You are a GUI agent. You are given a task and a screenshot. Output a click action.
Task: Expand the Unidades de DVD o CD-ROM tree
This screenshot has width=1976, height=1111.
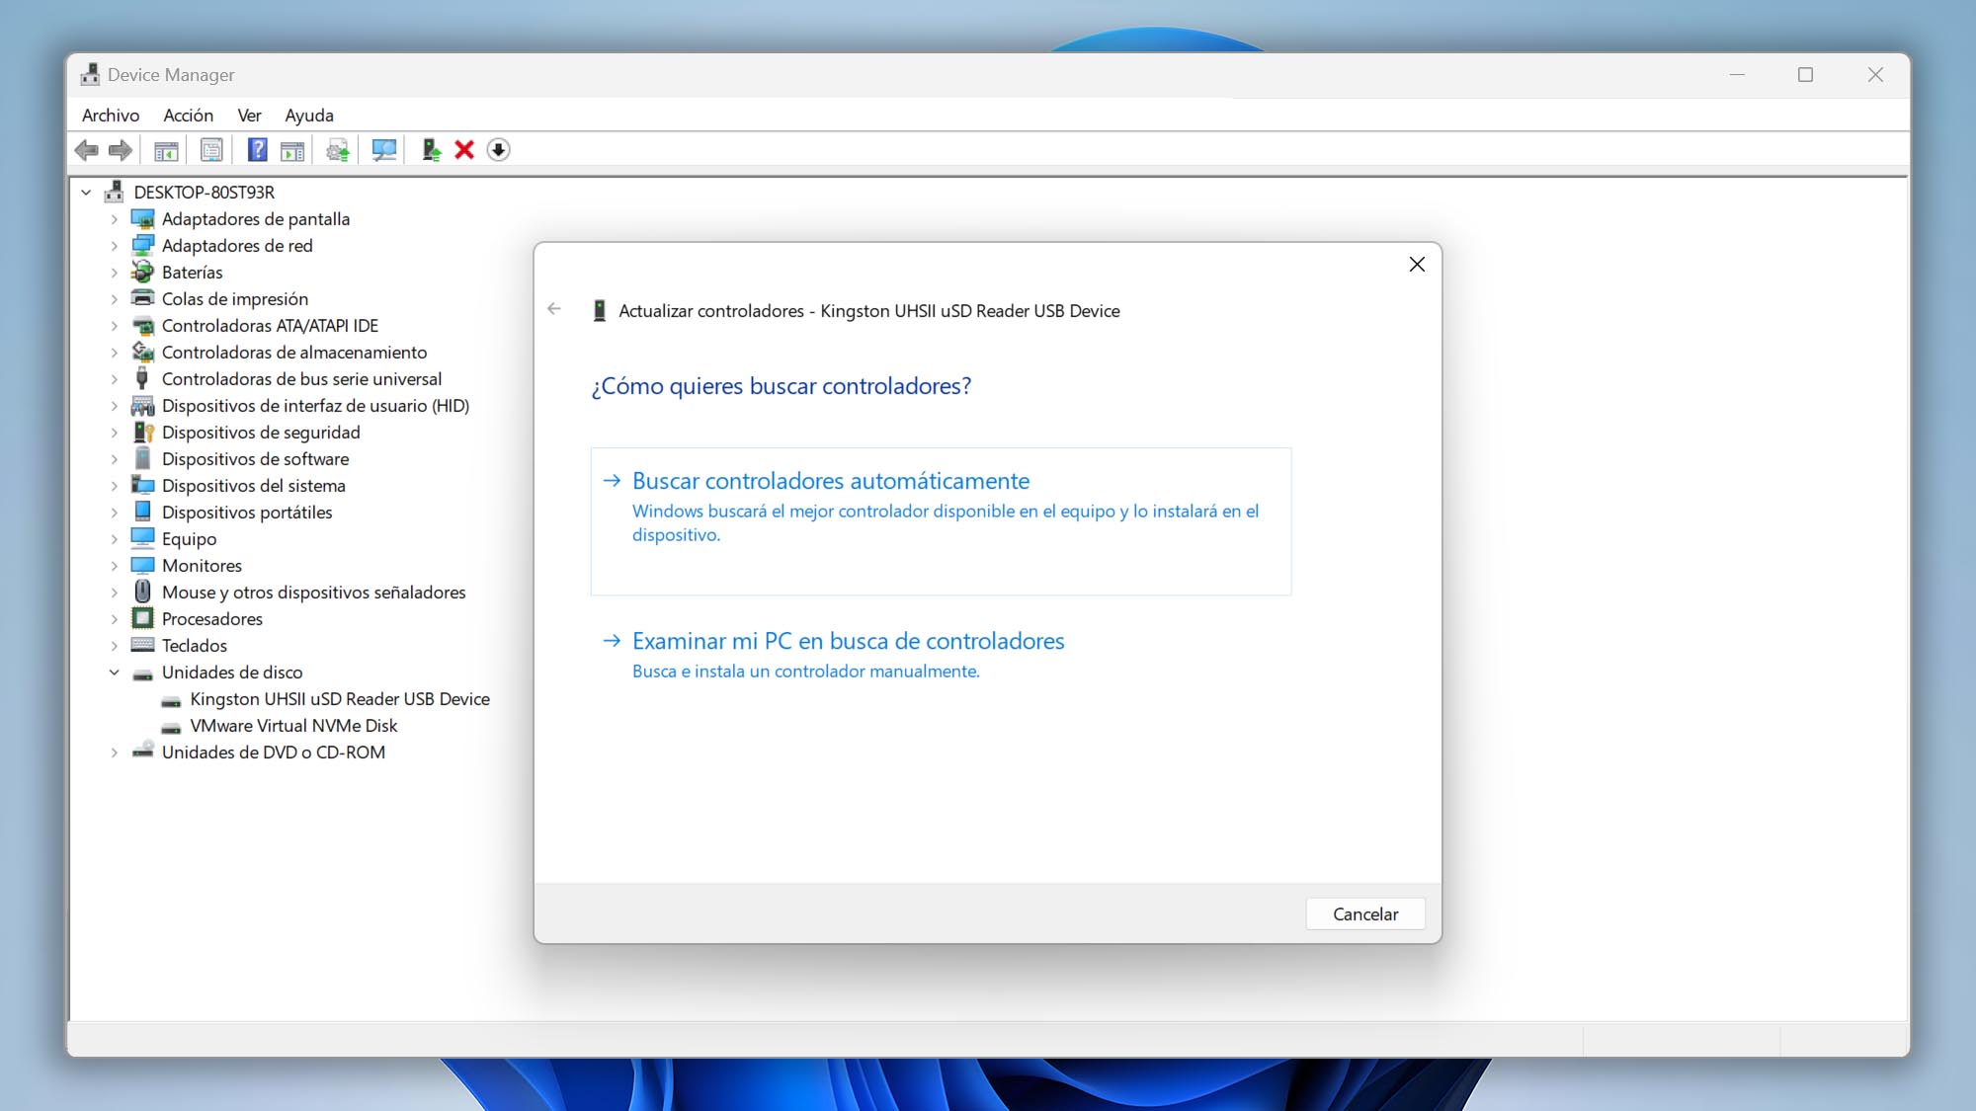tap(114, 752)
